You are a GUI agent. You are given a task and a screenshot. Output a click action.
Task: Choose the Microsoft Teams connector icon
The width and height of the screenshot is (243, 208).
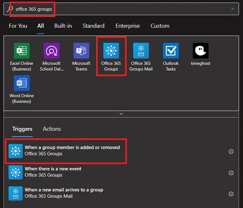(81, 51)
